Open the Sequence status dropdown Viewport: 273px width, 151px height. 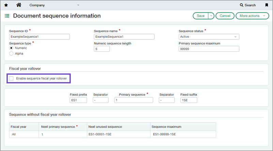pos(209,37)
